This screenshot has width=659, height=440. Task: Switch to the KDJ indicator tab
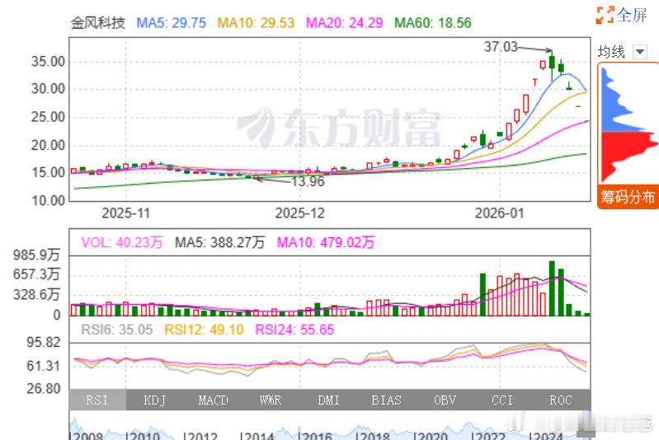(x=155, y=400)
